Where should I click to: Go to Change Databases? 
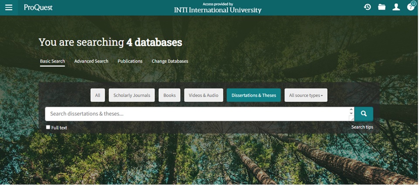click(170, 61)
